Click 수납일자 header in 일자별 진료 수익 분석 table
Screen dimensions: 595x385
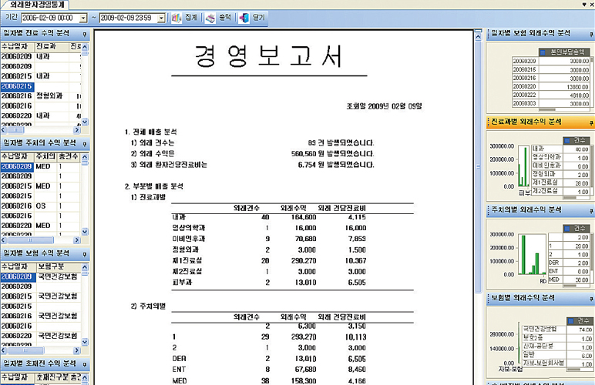coord(18,47)
